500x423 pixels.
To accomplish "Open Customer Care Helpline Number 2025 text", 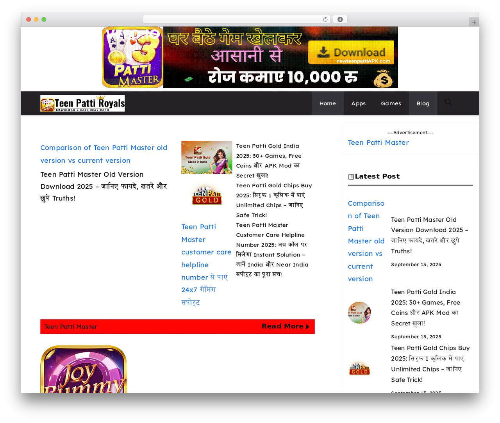I will pos(272,250).
